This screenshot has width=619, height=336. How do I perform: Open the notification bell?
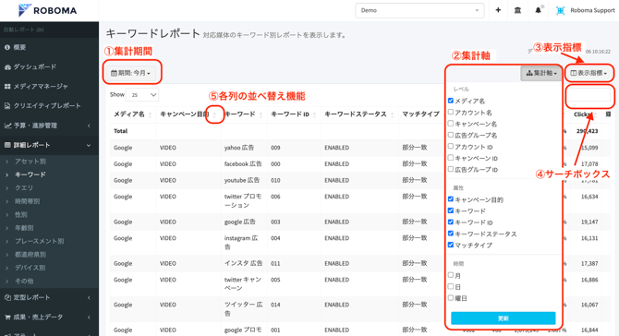(x=538, y=10)
